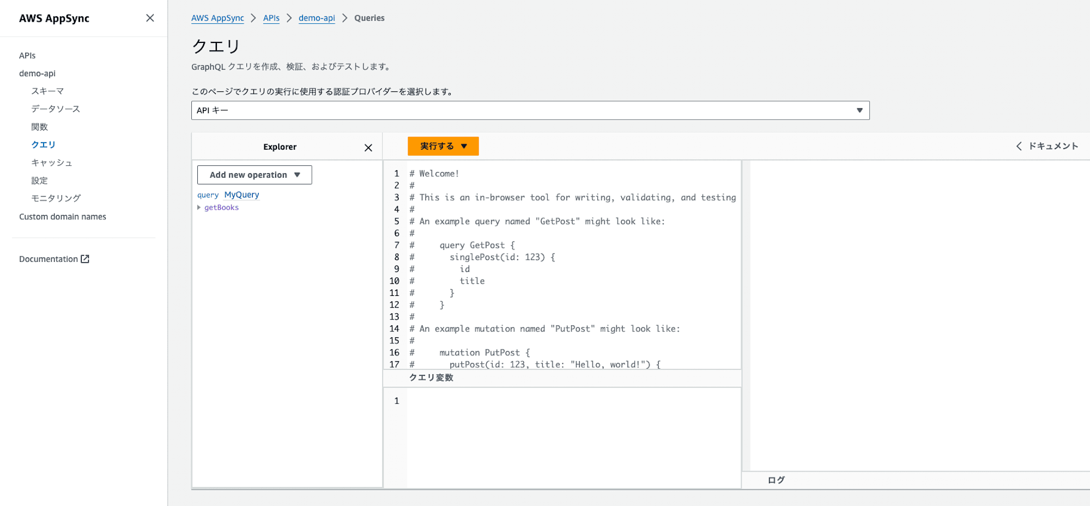Click the クエリ変数 panel header
This screenshot has width=1090, height=506.
(562, 378)
